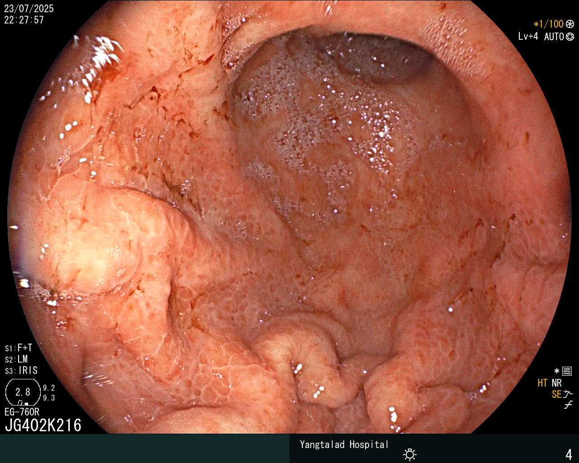
Task: Click the enhancement curve icon beside SE
Action: tap(568, 394)
